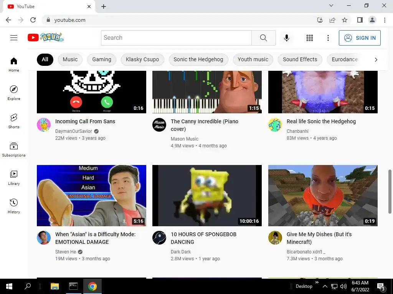Open the Real life Sonic thumbnail

[x=323, y=92]
